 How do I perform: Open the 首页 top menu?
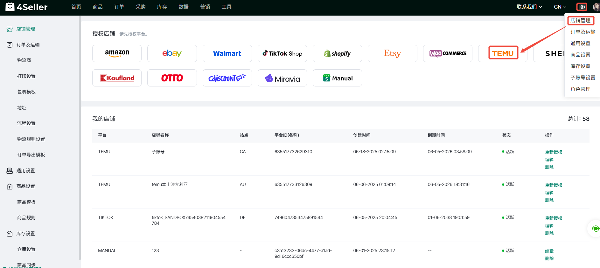[x=76, y=7]
